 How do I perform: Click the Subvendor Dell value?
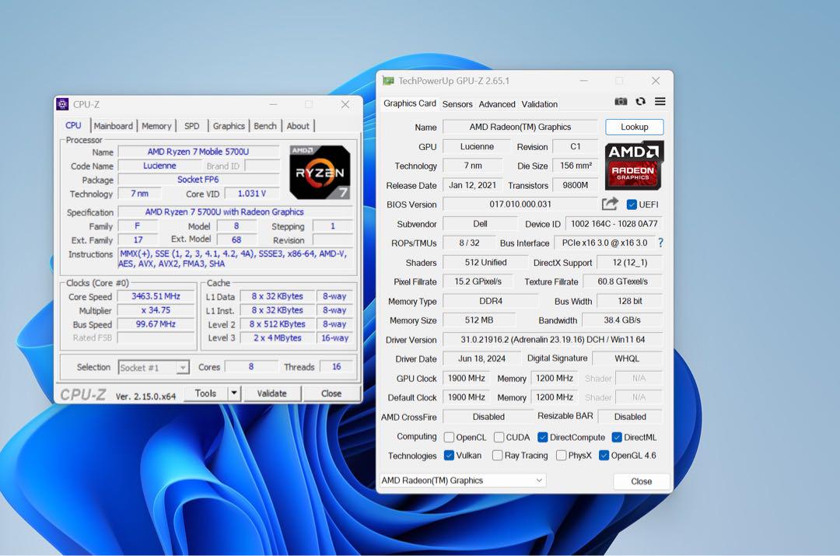(x=480, y=224)
